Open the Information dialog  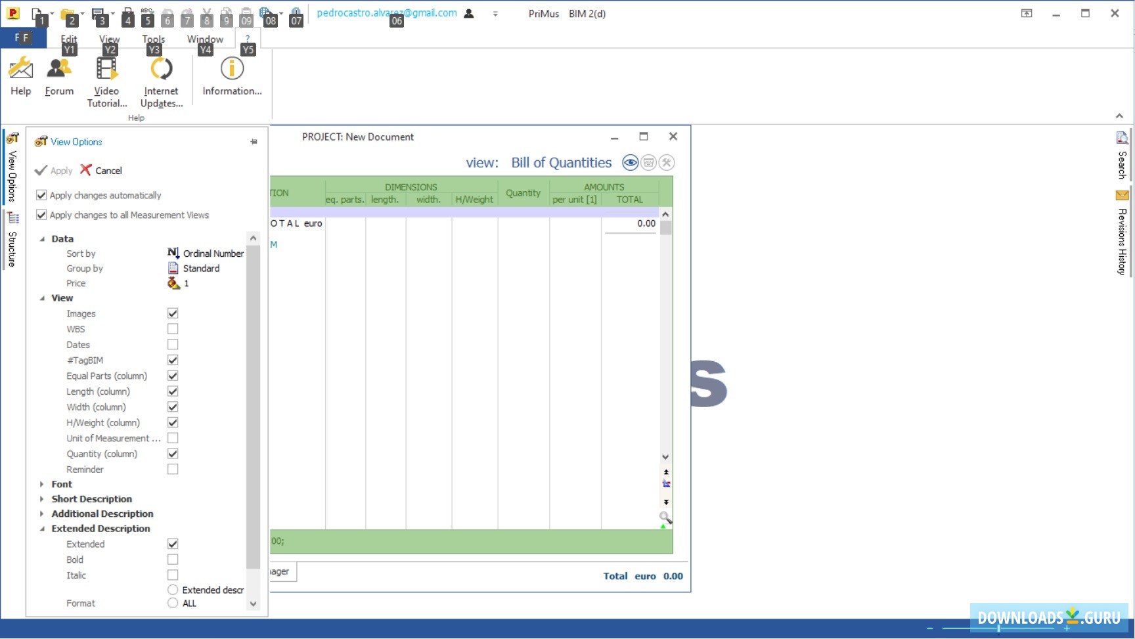coord(232,76)
